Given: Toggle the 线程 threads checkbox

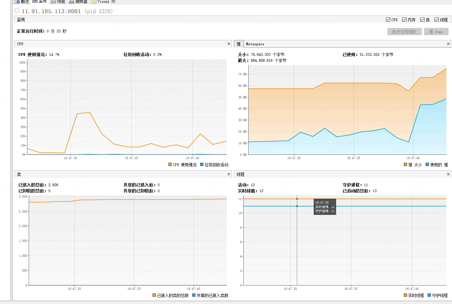Looking at the screenshot, I should (436, 20).
